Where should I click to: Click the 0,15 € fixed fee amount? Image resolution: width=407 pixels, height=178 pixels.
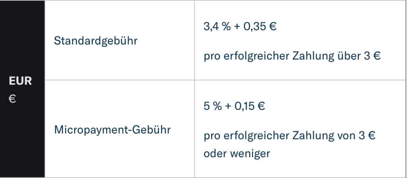click(250, 106)
